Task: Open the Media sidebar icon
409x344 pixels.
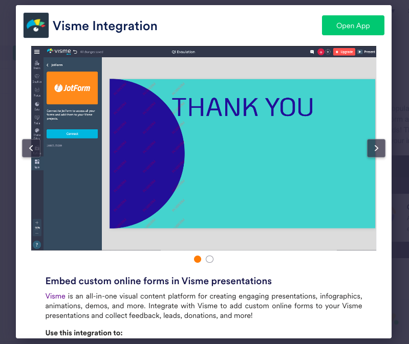Action: coord(37,120)
